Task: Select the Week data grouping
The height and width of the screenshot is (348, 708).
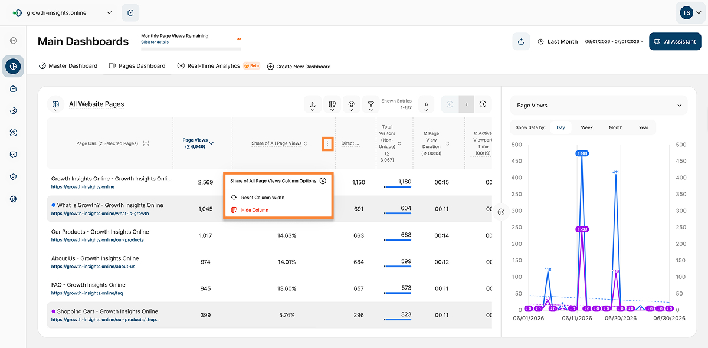Action: [586, 127]
